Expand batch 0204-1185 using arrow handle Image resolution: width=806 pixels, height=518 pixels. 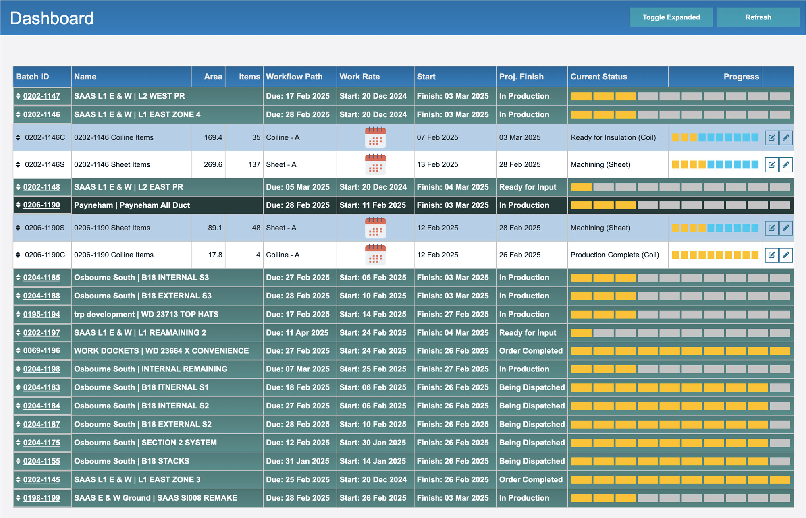click(x=18, y=278)
